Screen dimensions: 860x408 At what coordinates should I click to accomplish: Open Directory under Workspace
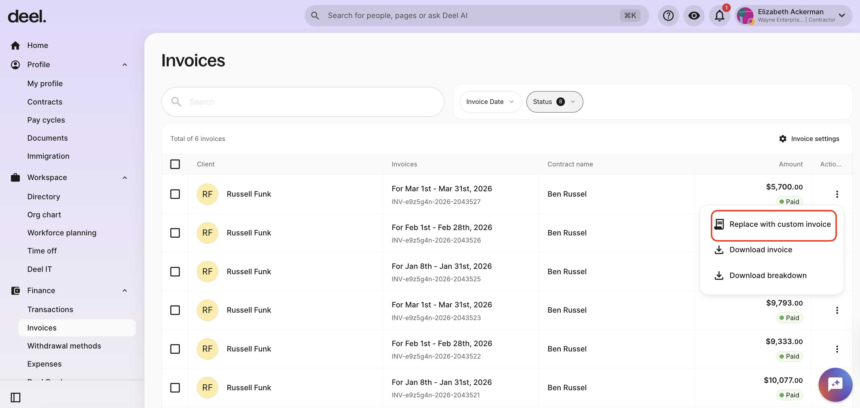coord(44,197)
